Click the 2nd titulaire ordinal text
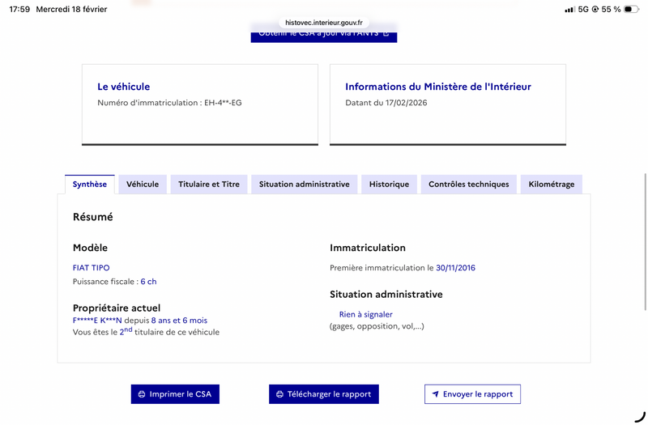The image size is (648, 425). (126, 331)
